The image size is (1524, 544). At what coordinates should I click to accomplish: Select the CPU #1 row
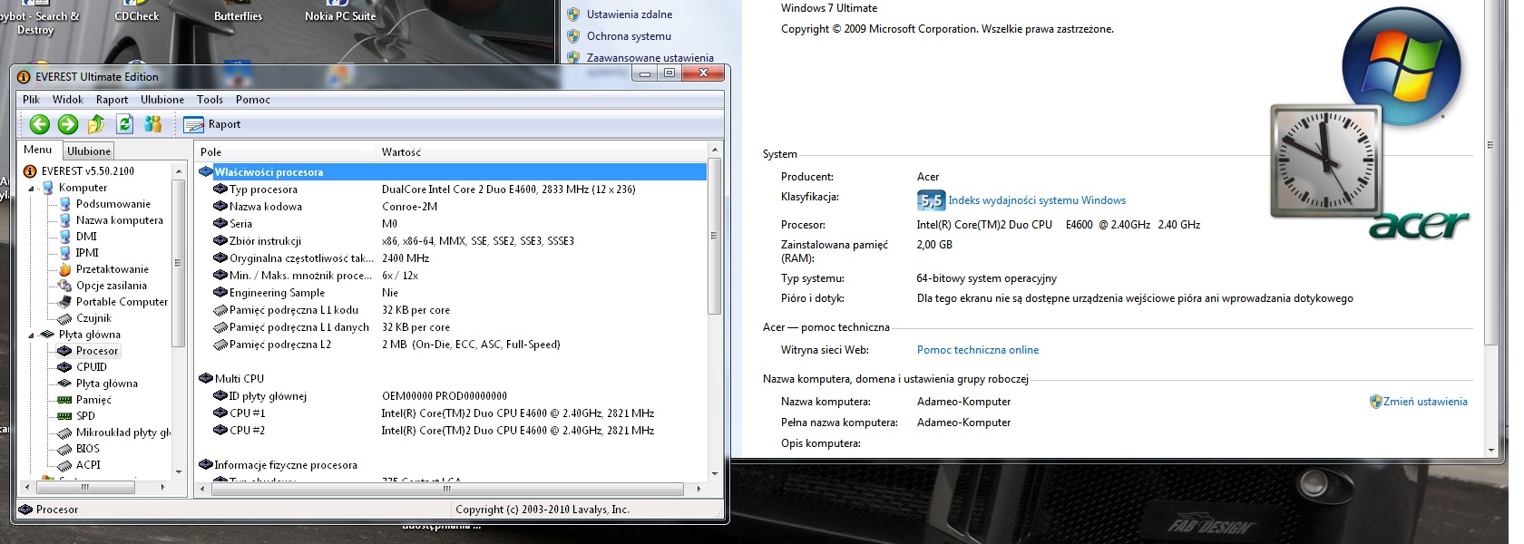[x=452, y=413]
